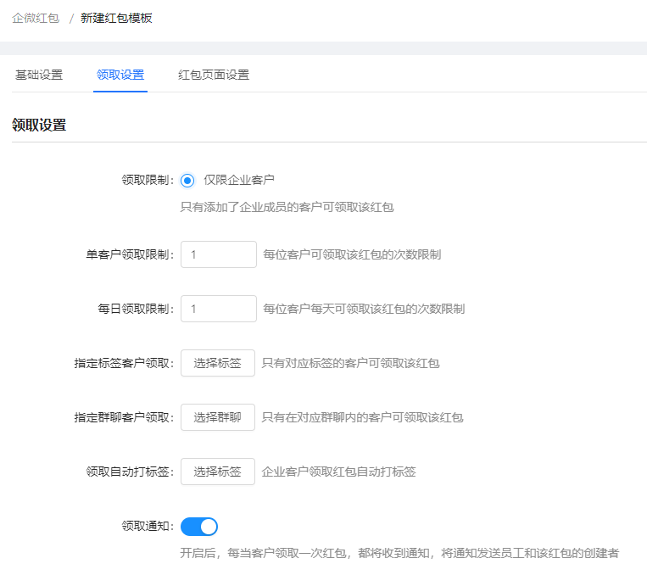Click 选择群聊 for 指定群聊客户领取
Image resolution: width=647 pixels, height=575 pixels.
(x=217, y=417)
